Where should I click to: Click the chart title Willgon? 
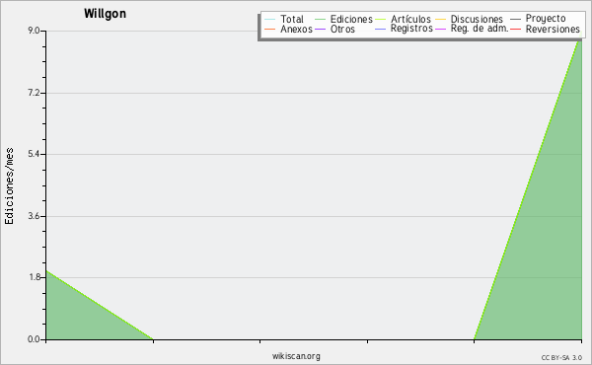coord(105,14)
